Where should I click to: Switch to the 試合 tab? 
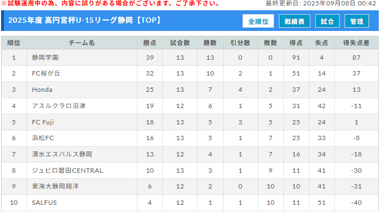[x=327, y=21]
